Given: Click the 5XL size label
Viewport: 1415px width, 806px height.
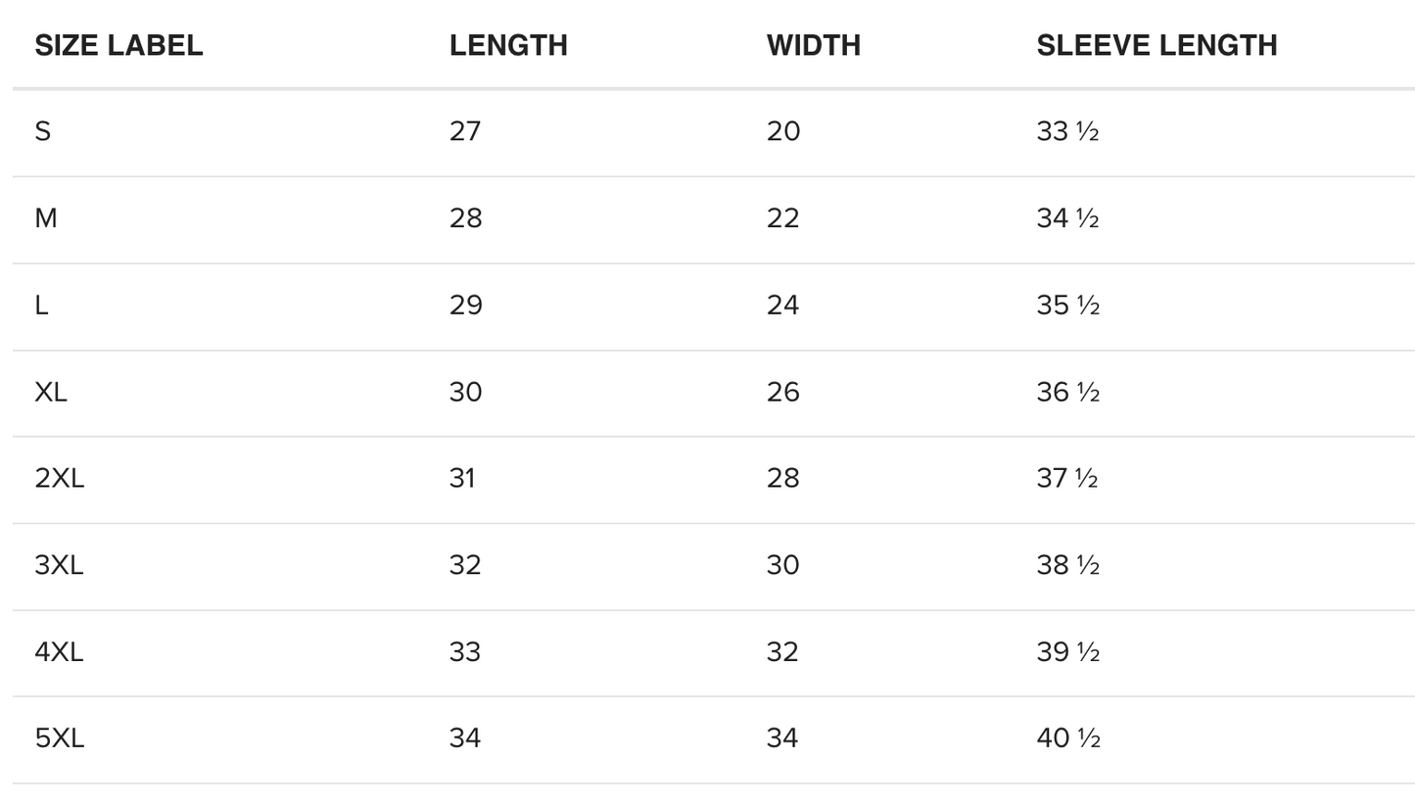Looking at the screenshot, I should 60,737.
